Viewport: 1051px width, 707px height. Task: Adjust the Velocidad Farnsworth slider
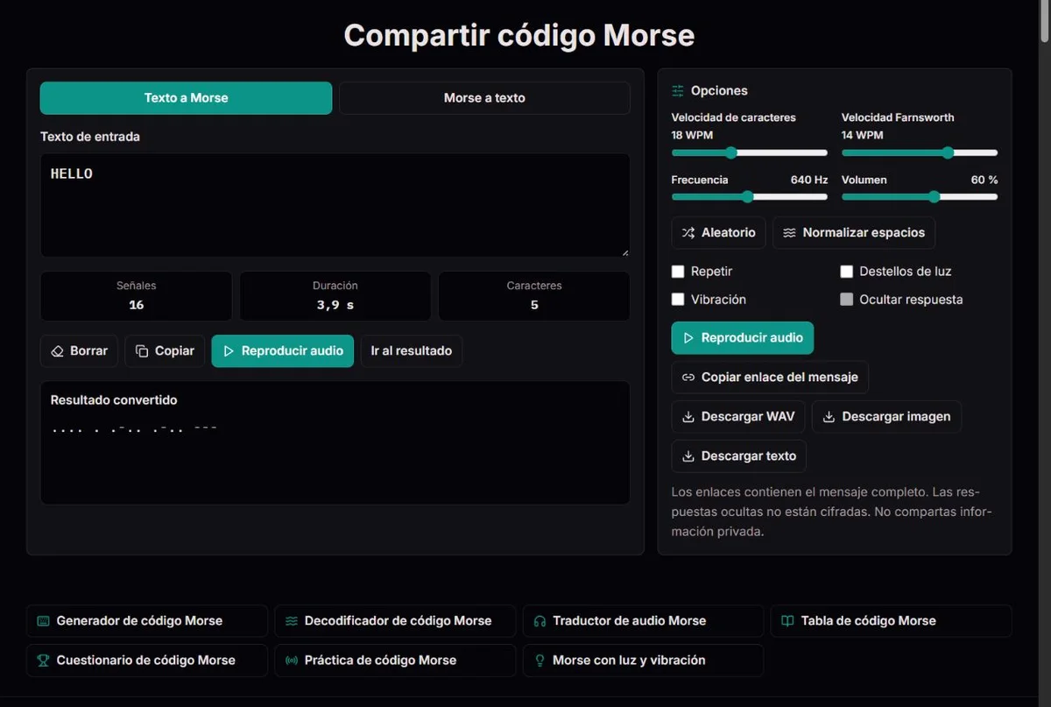pyautogui.click(x=920, y=152)
